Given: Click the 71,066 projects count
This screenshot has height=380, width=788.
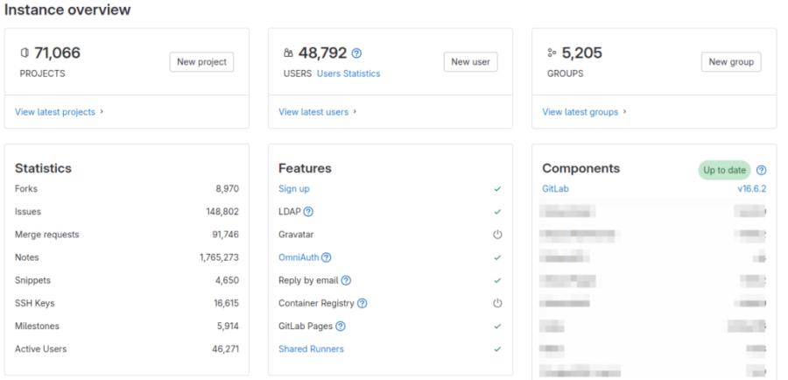Looking at the screenshot, I should point(57,53).
